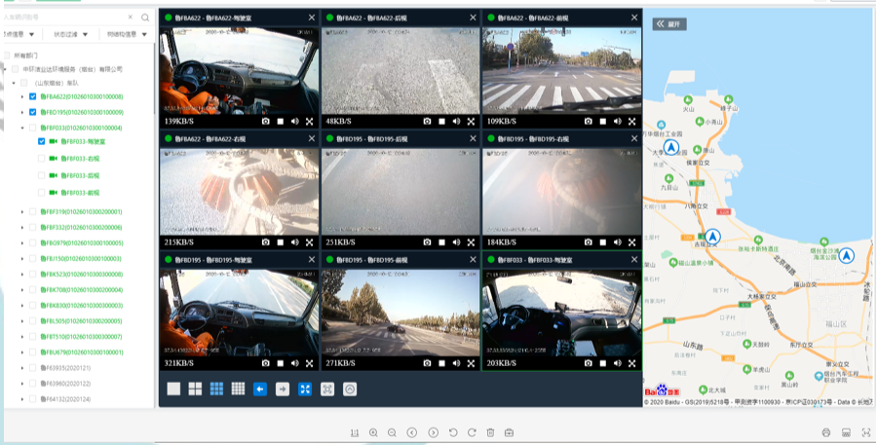The height and width of the screenshot is (445, 878).
Task: Click the 展开 button above the map
Action: pos(669,23)
